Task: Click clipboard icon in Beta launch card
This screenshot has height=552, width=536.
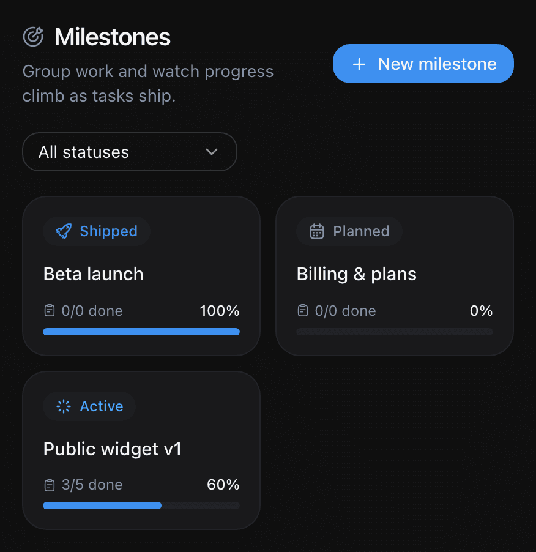Action: [x=50, y=310]
